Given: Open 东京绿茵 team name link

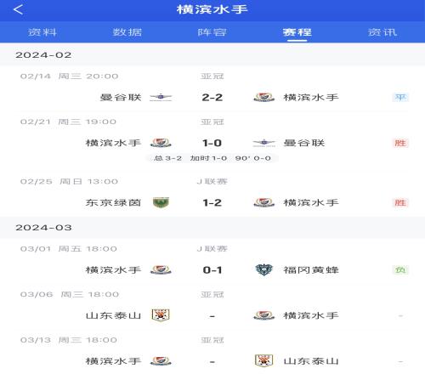Looking at the screenshot, I should pyautogui.click(x=113, y=203).
